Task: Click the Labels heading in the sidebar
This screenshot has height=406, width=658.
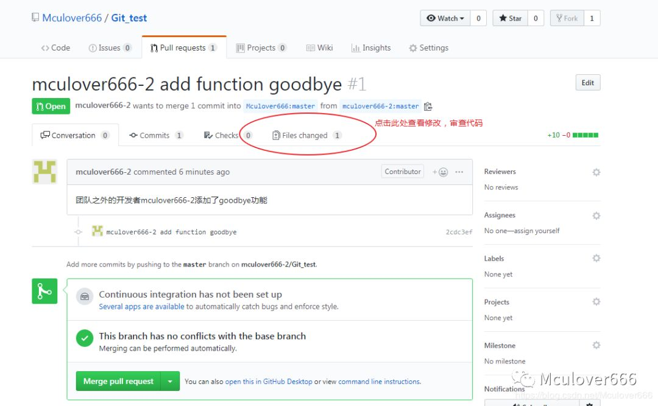Action: 494,258
